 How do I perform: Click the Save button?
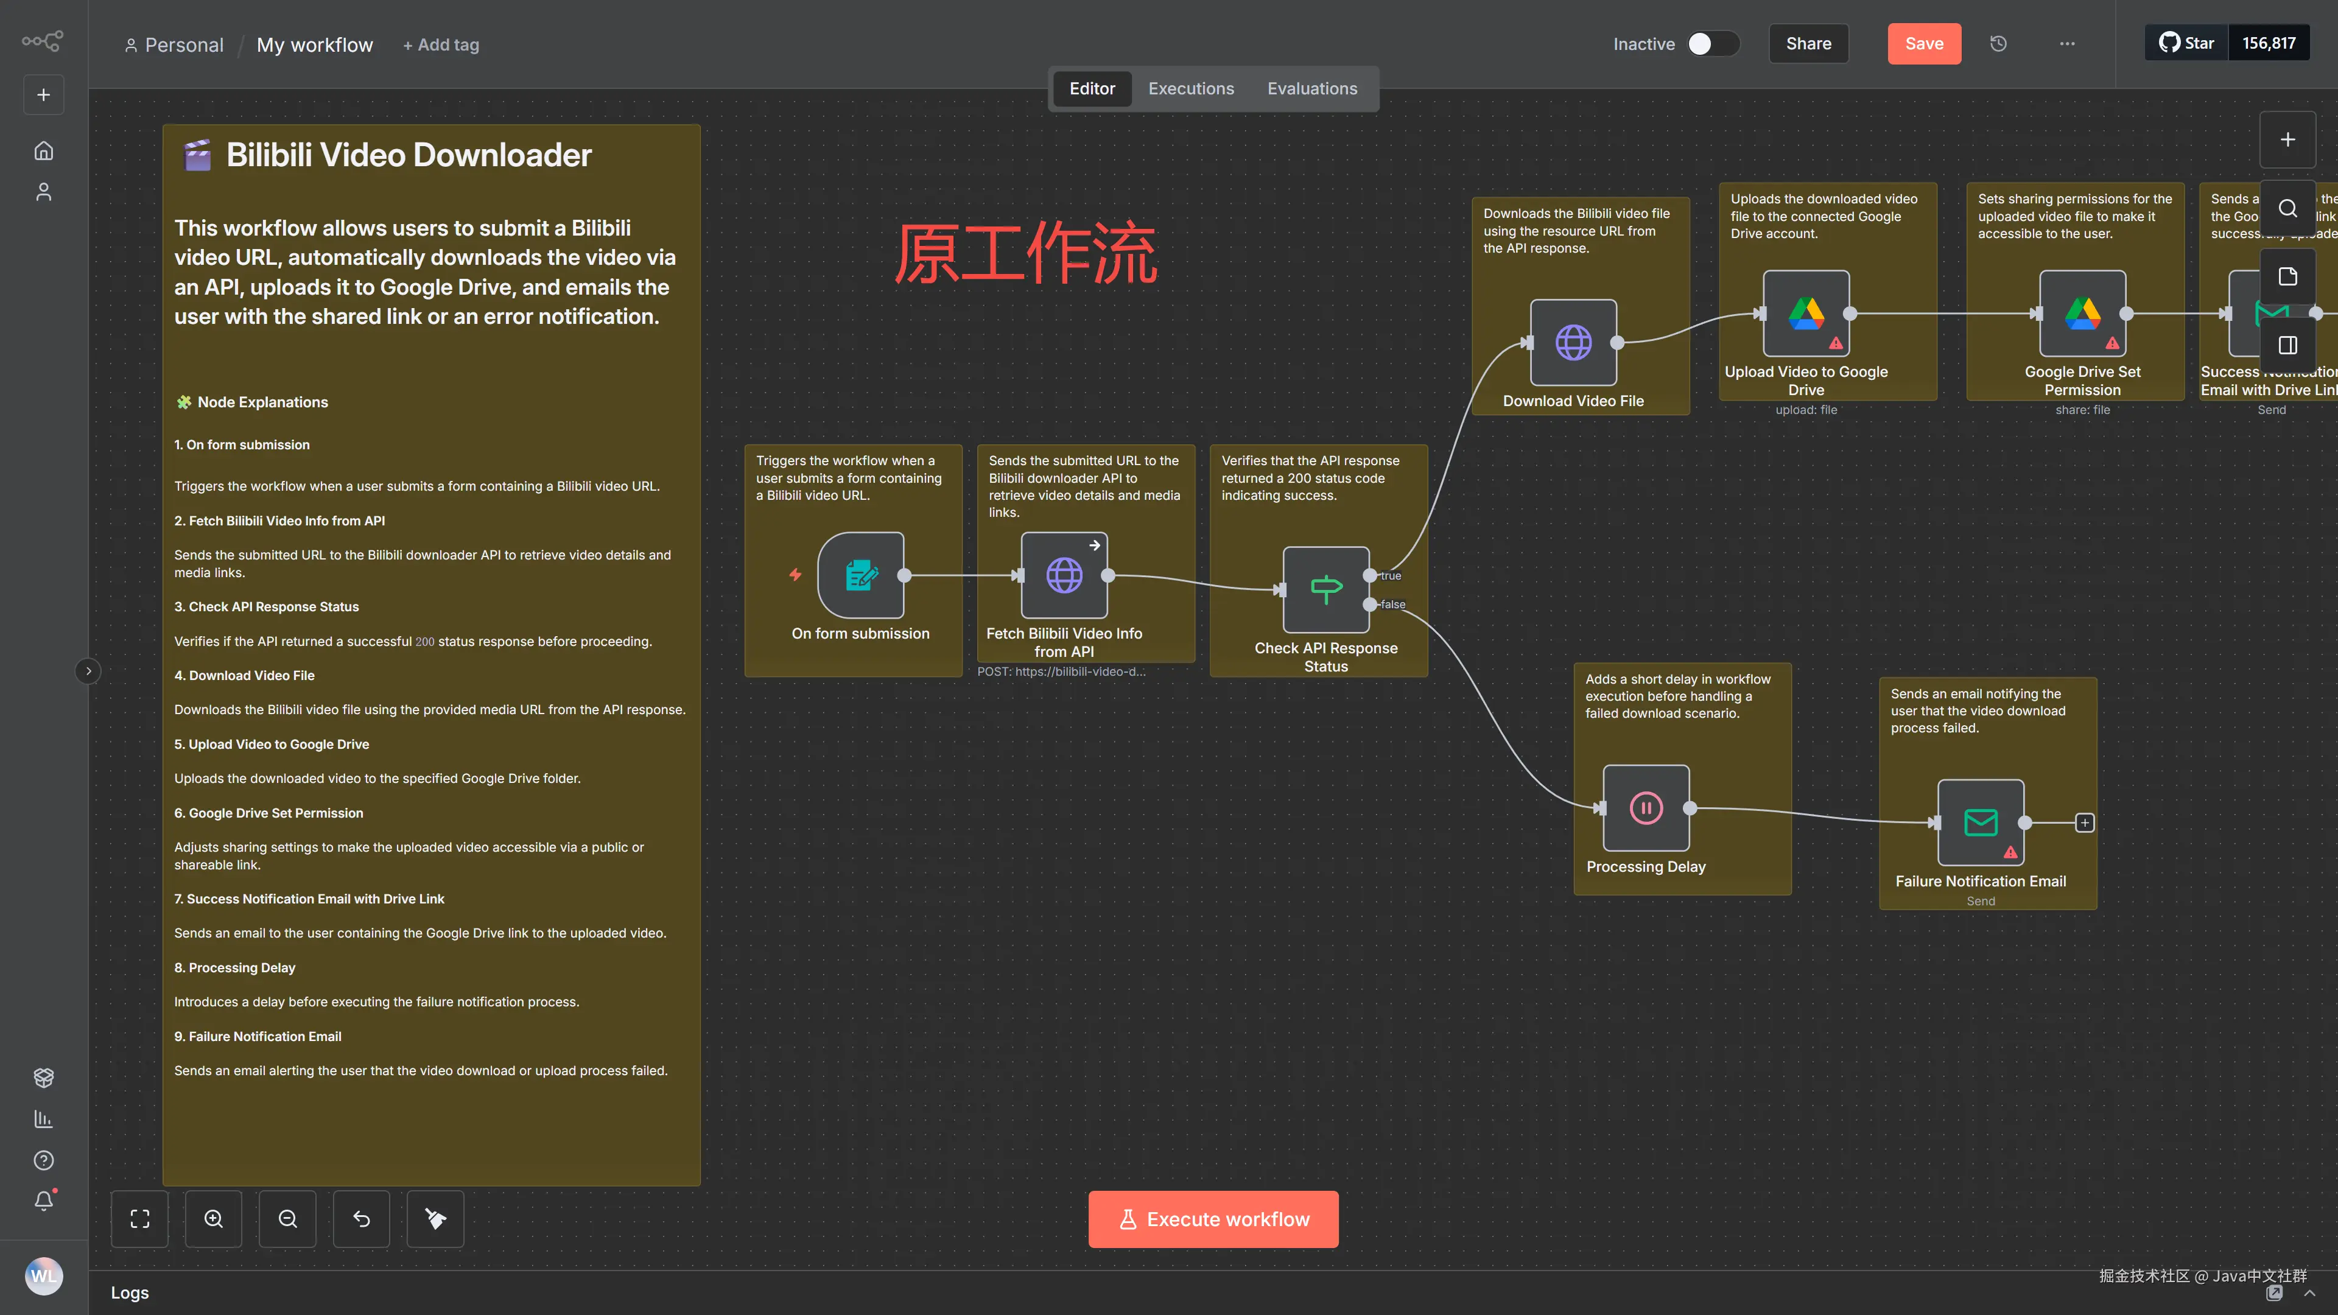point(1923,44)
